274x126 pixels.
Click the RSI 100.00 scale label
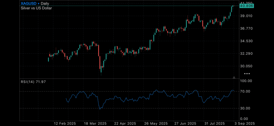point(246,81)
